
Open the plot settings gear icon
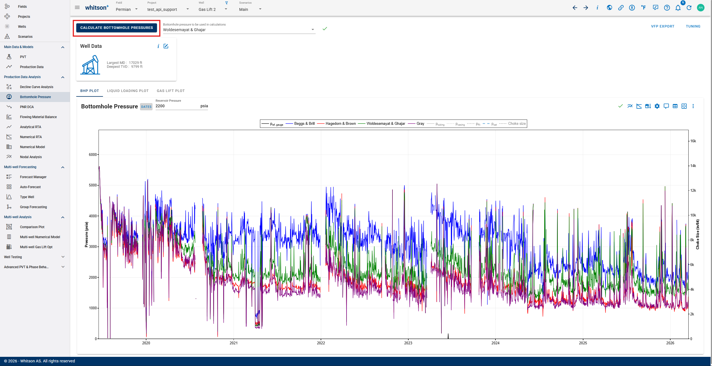(x=657, y=106)
